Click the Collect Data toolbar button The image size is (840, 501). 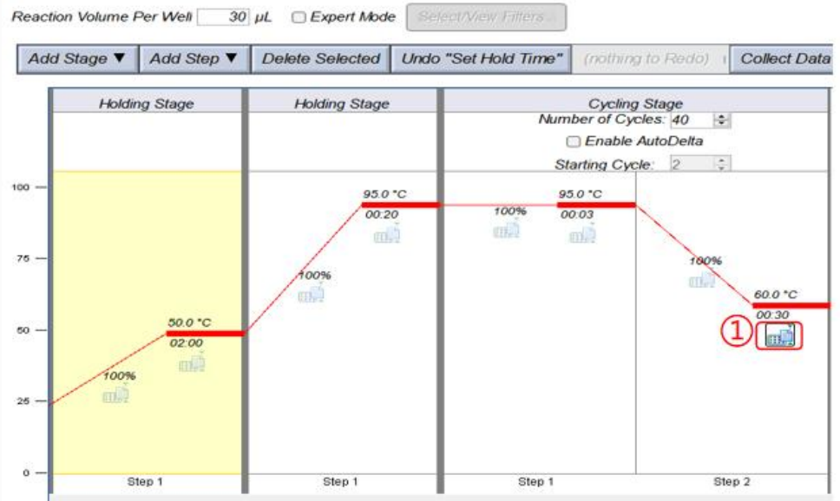click(784, 59)
